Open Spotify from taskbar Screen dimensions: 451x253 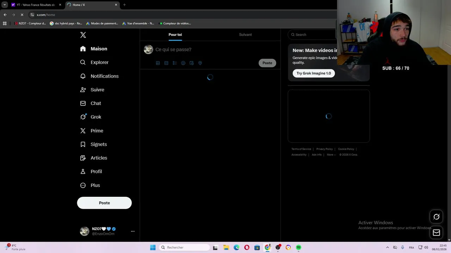(x=298, y=247)
